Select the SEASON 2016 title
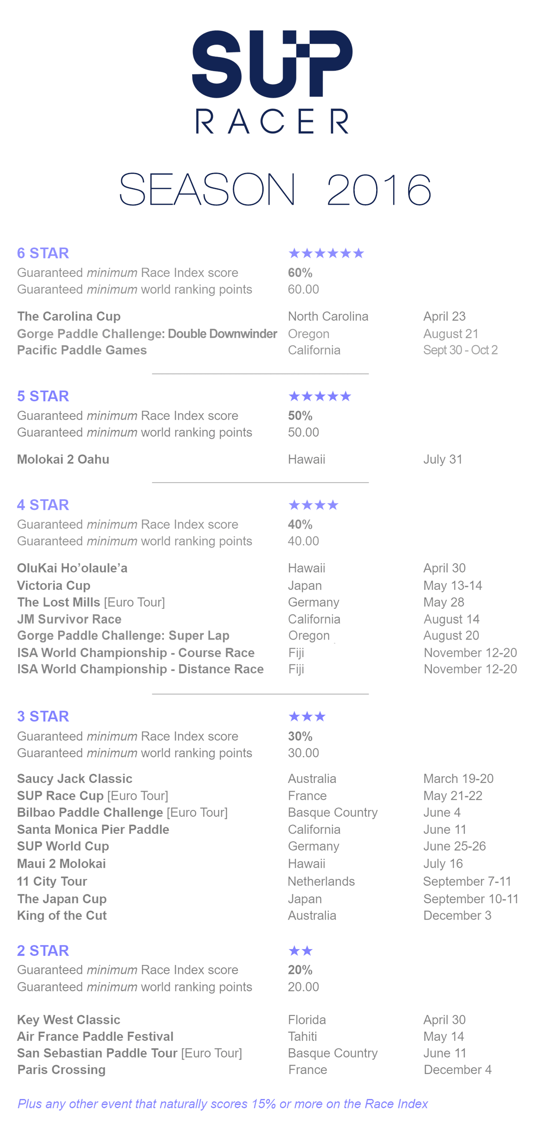The image size is (552, 1143). click(x=275, y=190)
